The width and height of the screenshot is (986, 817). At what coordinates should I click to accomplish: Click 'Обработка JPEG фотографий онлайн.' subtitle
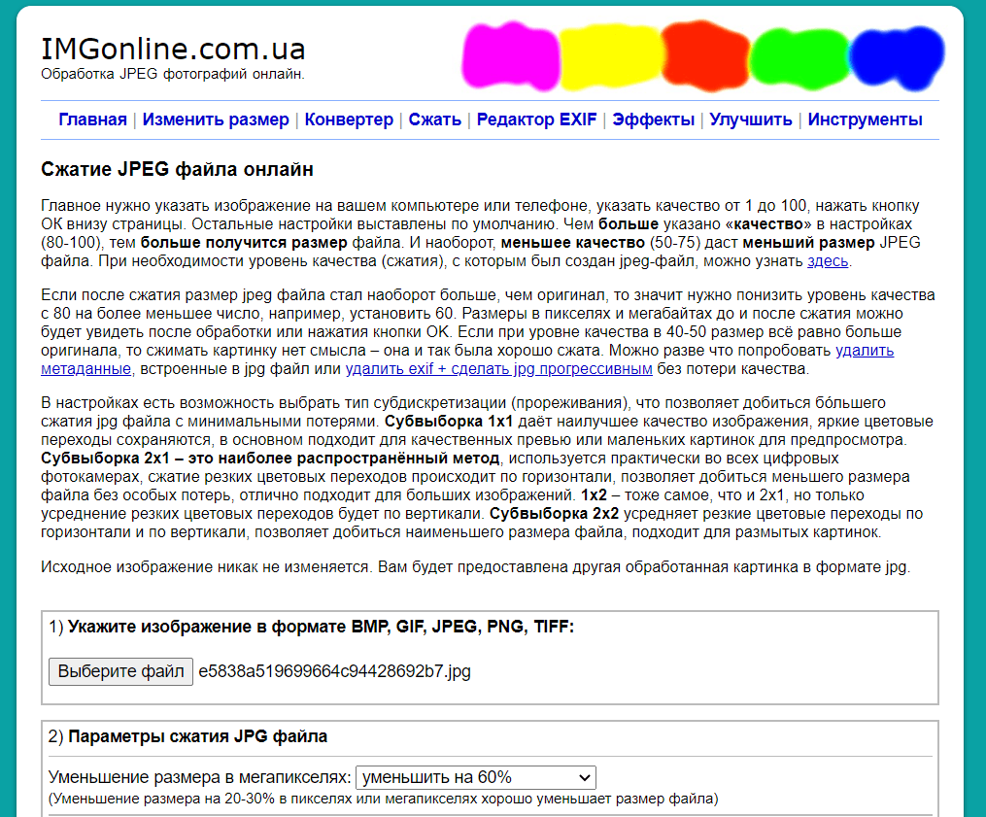[173, 74]
